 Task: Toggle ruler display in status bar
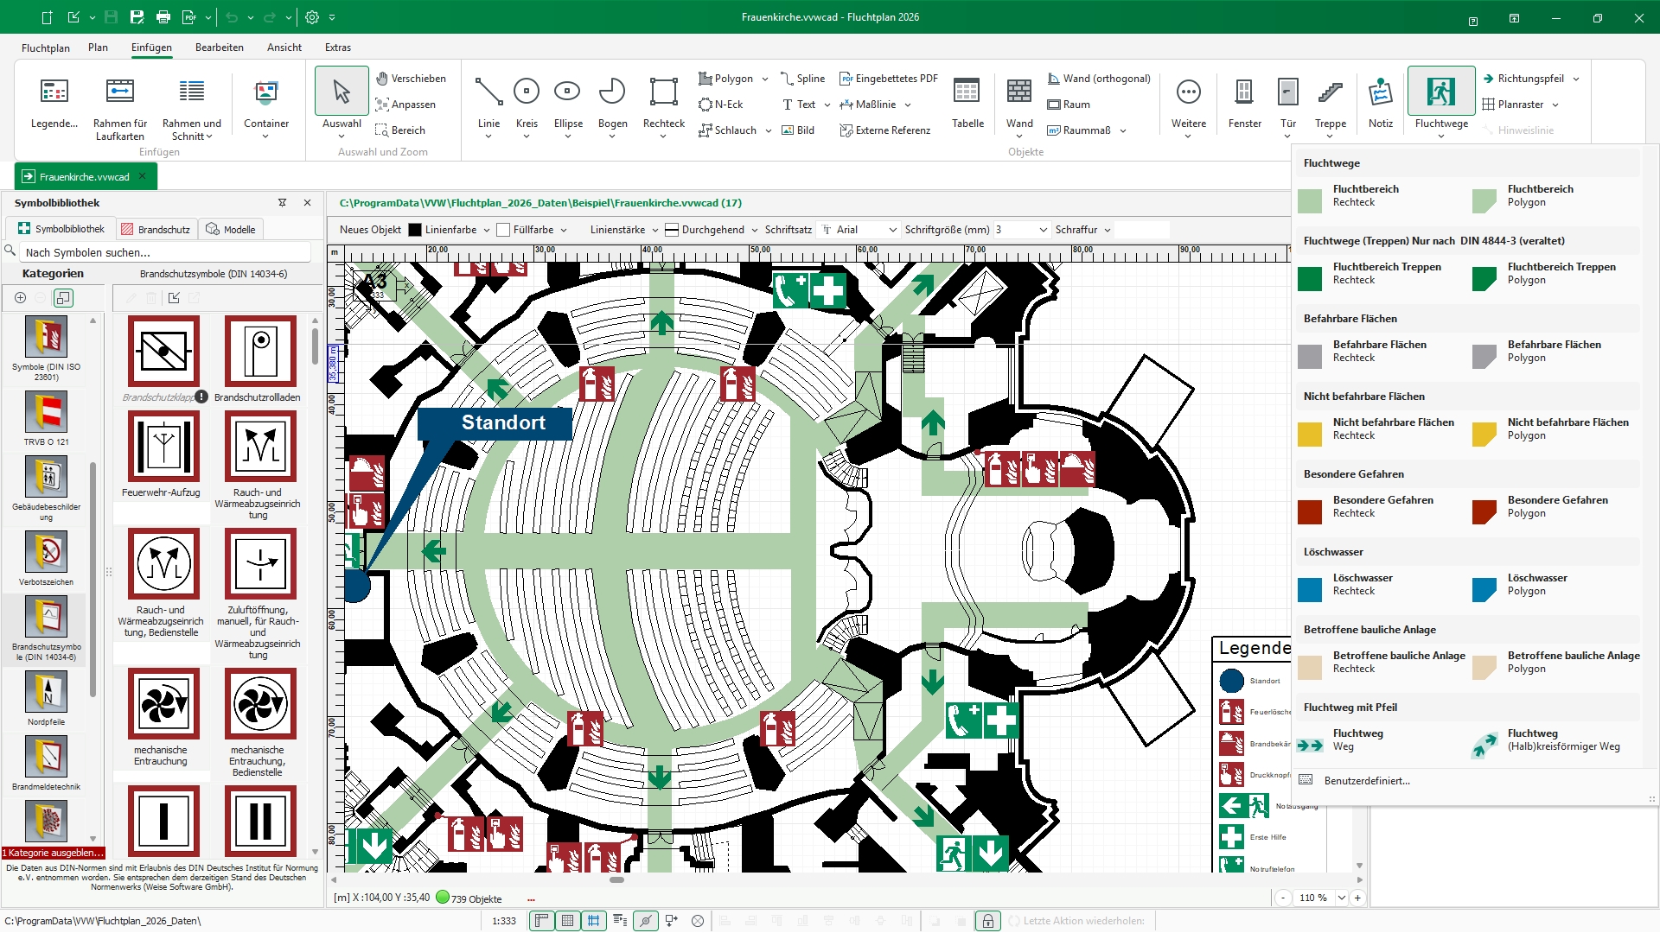[x=542, y=921]
